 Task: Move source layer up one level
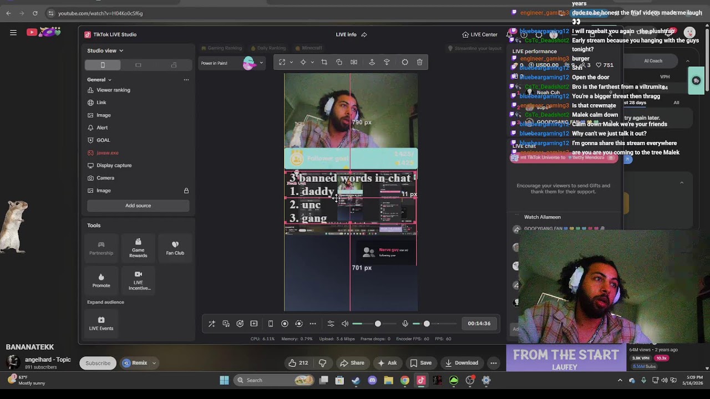(372, 62)
